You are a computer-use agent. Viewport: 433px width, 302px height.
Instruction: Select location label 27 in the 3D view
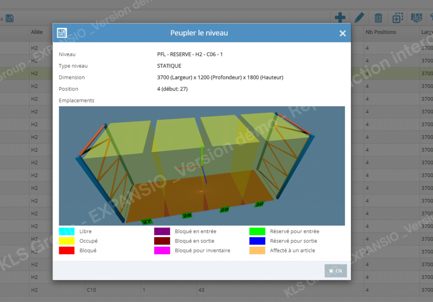click(146, 221)
